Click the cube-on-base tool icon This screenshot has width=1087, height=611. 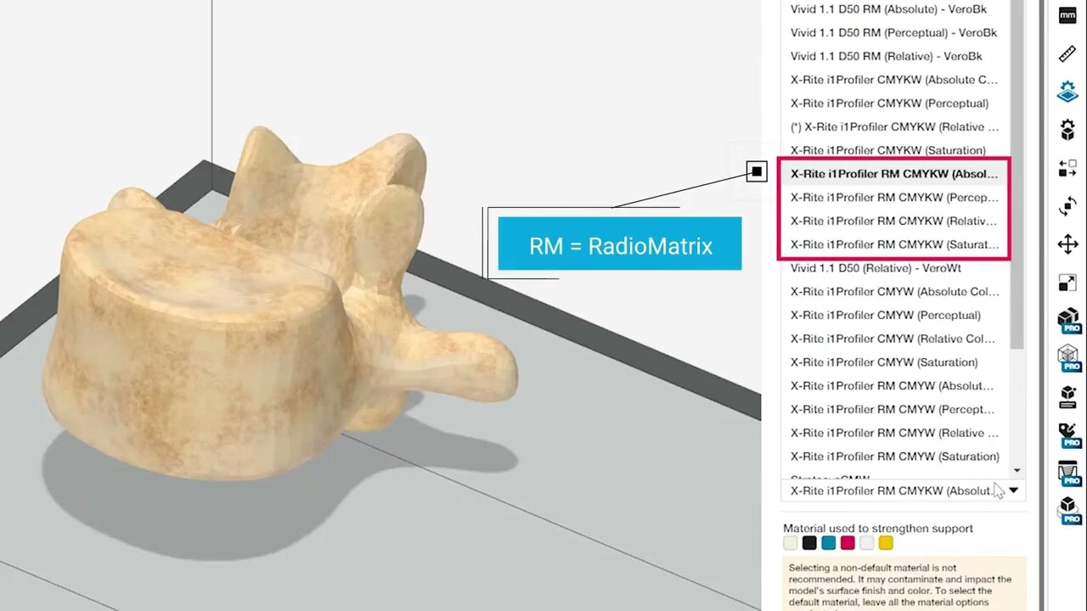(x=1067, y=396)
